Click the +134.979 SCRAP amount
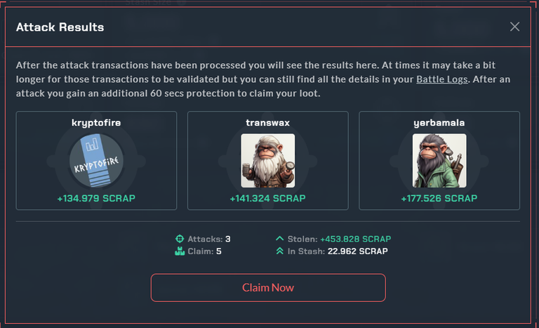Viewport: 539px width, 328px height. (96, 198)
